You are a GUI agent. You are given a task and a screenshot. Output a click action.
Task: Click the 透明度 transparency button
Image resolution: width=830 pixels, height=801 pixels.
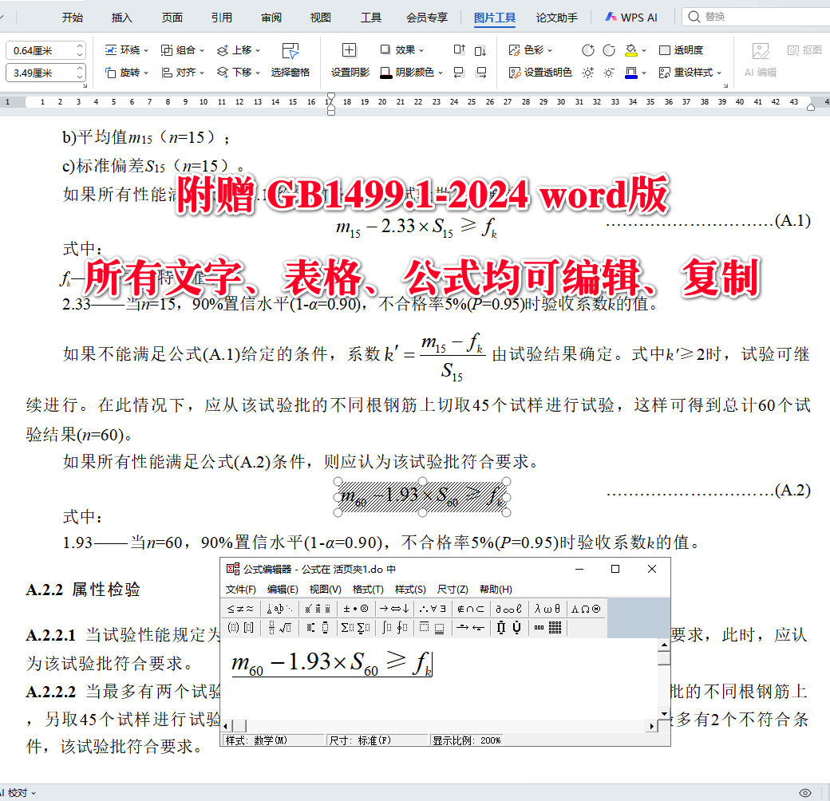[x=682, y=50]
